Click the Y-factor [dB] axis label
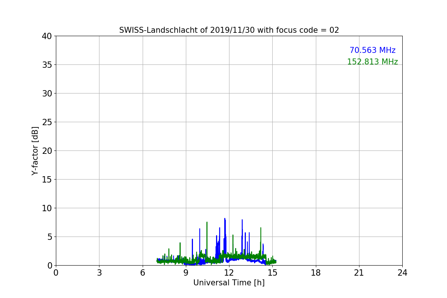Viewport: 447px width, 298px height. (x=35, y=151)
